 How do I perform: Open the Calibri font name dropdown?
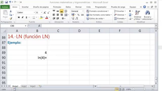click(34, 12)
